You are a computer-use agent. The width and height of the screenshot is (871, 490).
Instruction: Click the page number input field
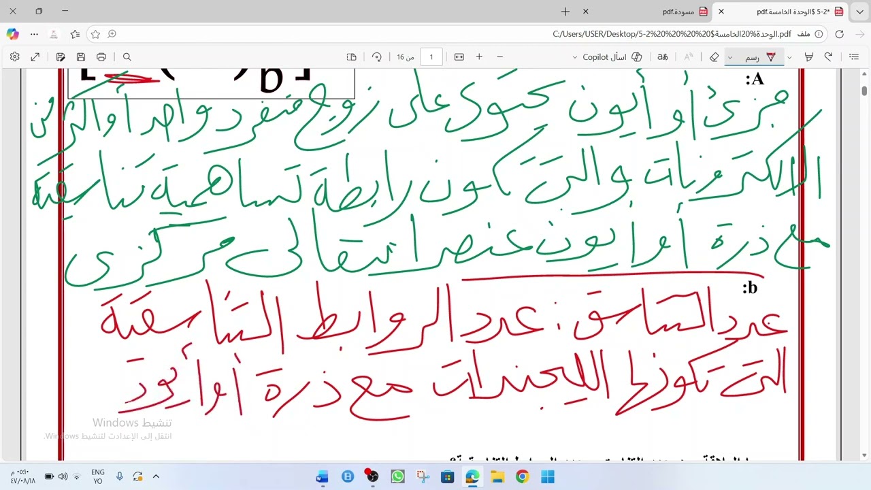pos(431,57)
